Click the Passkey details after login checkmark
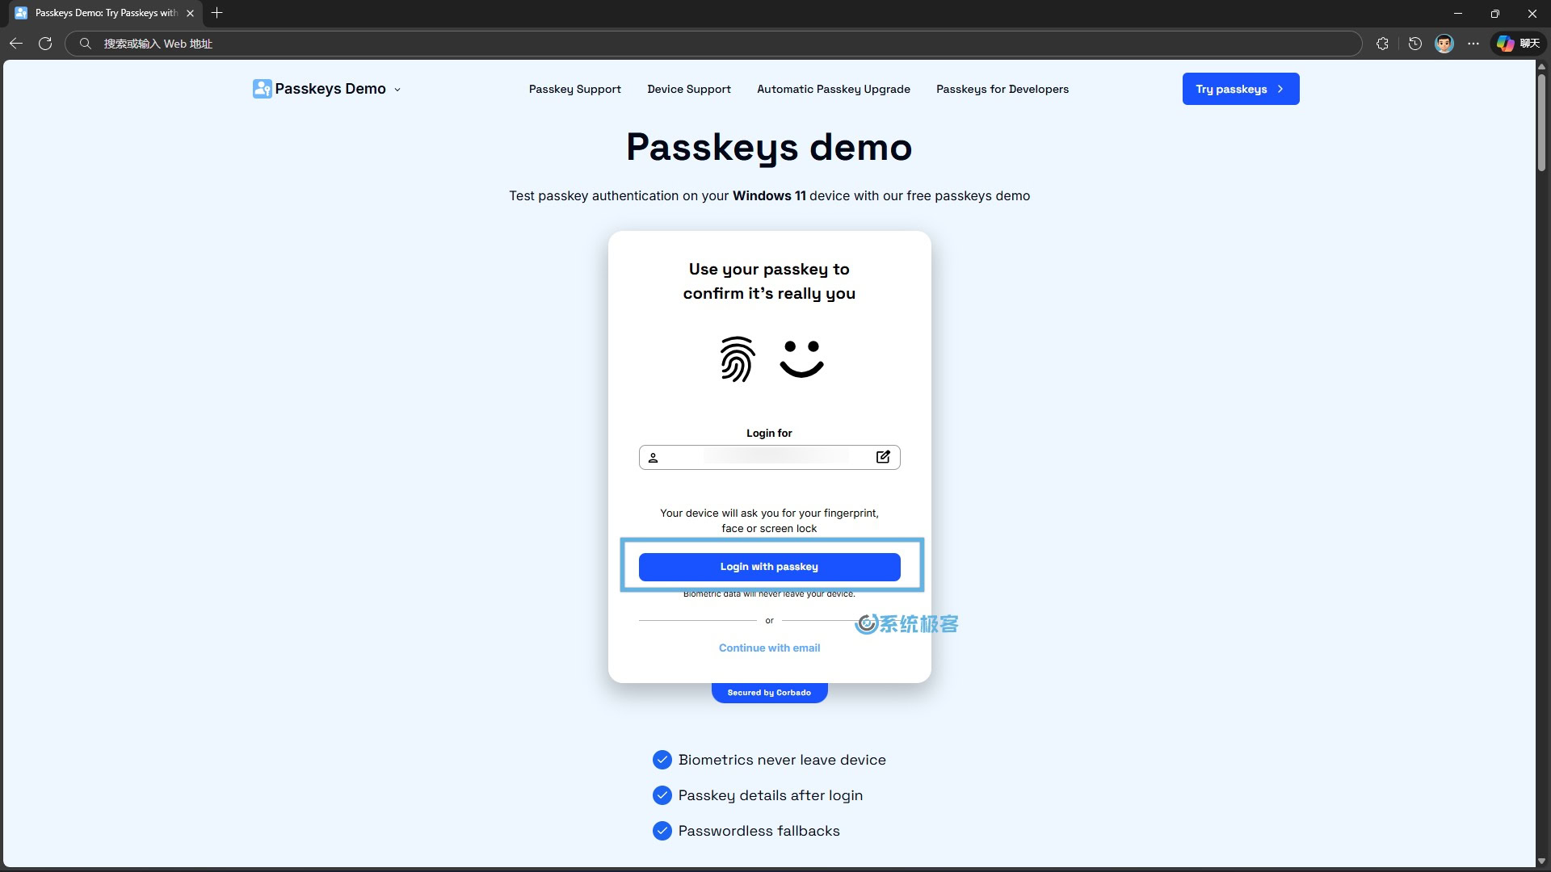Image resolution: width=1551 pixels, height=872 pixels. click(x=662, y=795)
